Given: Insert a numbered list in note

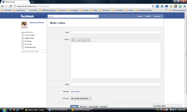Looking at the screenshot, I should 83,40.
